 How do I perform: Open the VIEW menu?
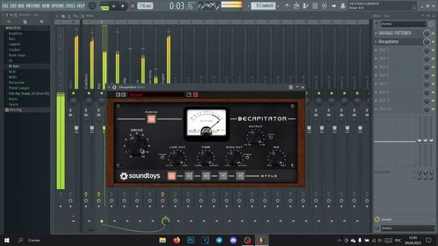[x=46, y=5]
